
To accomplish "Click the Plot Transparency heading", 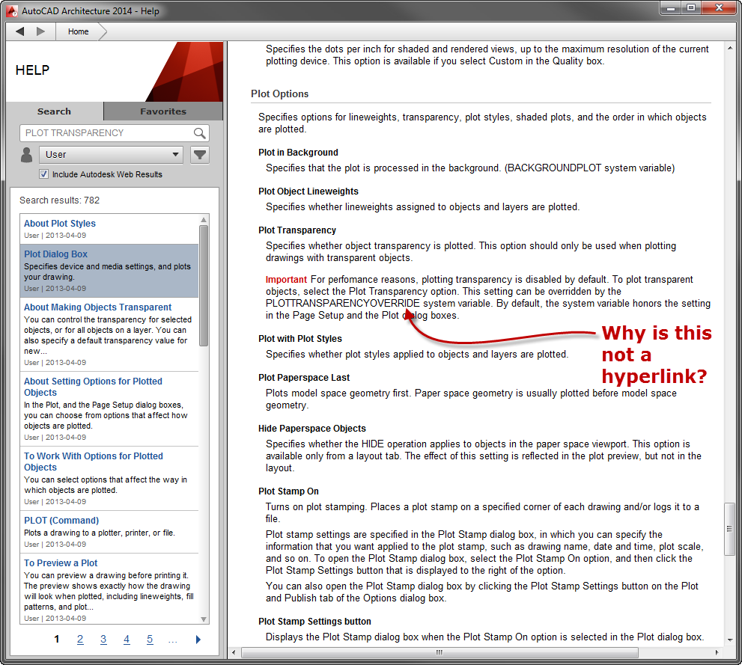I will coord(297,230).
